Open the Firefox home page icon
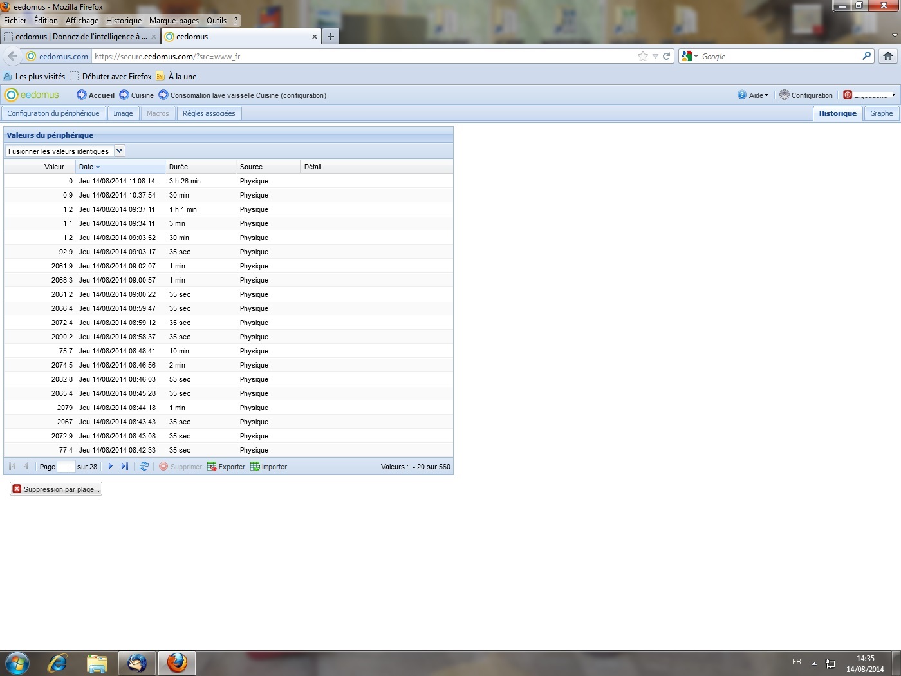 click(x=888, y=56)
